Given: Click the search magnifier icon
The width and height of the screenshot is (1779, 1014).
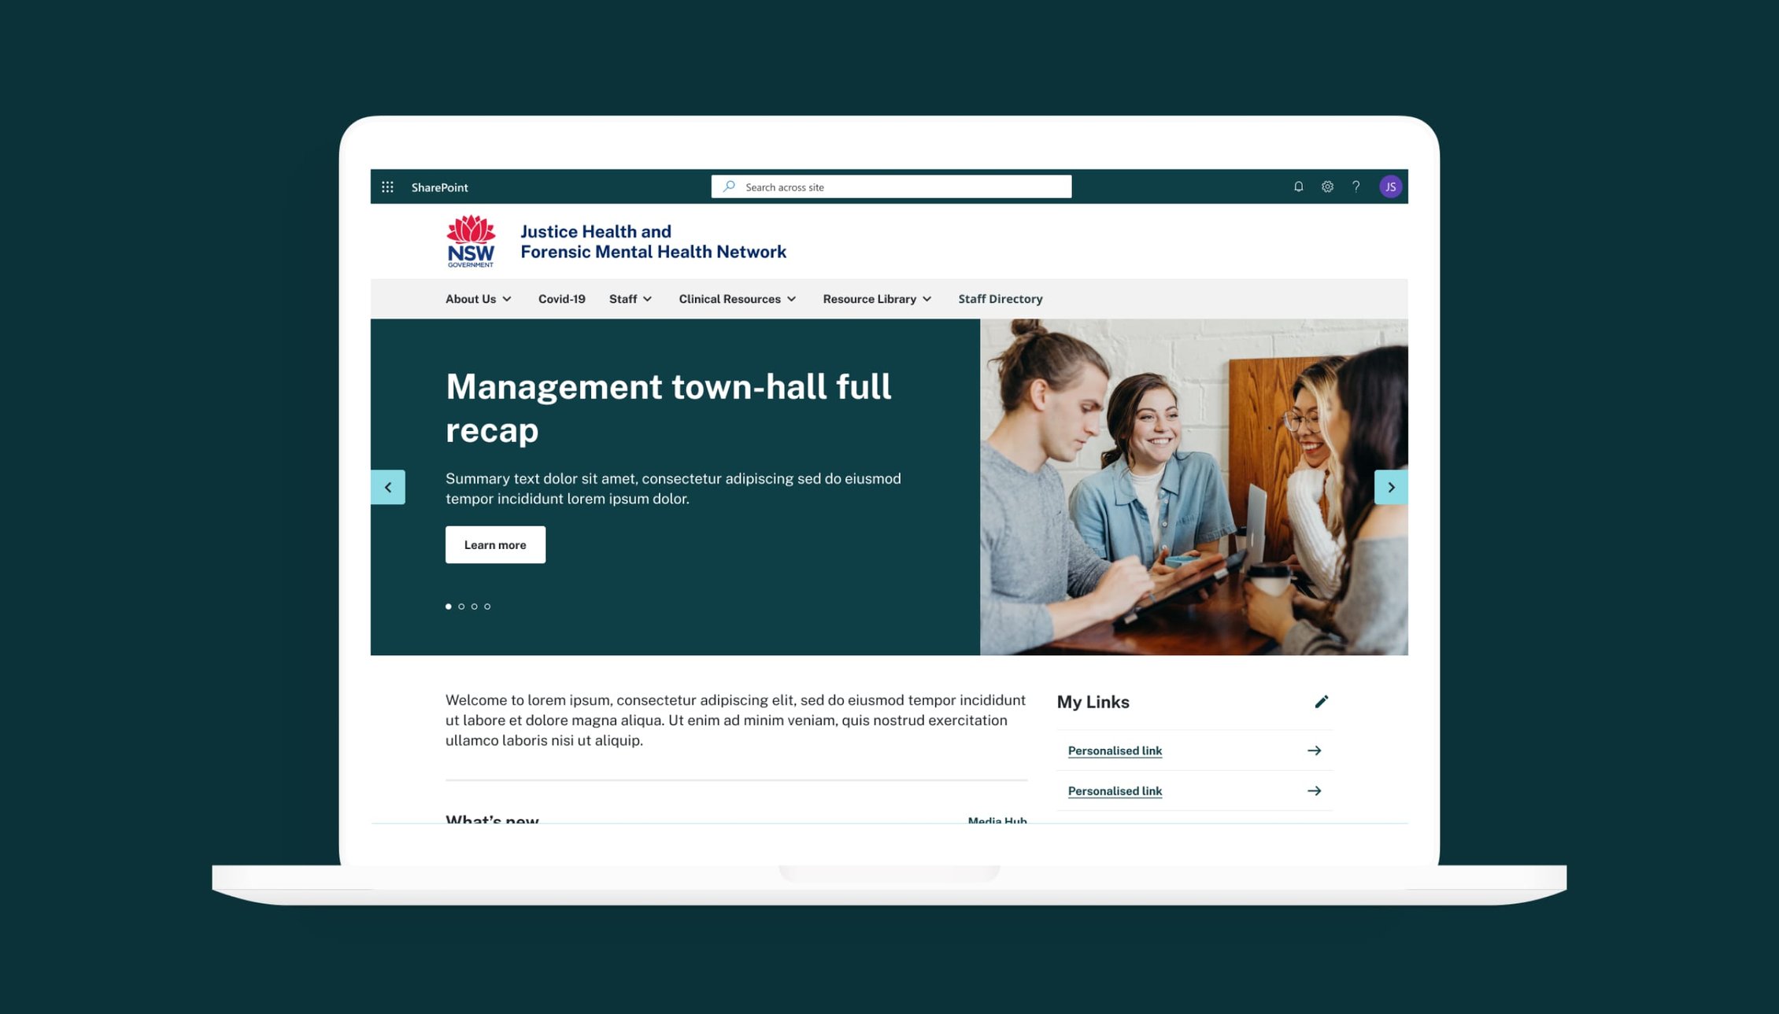Looking at the screenshot, I should click(x=728, y=186).
